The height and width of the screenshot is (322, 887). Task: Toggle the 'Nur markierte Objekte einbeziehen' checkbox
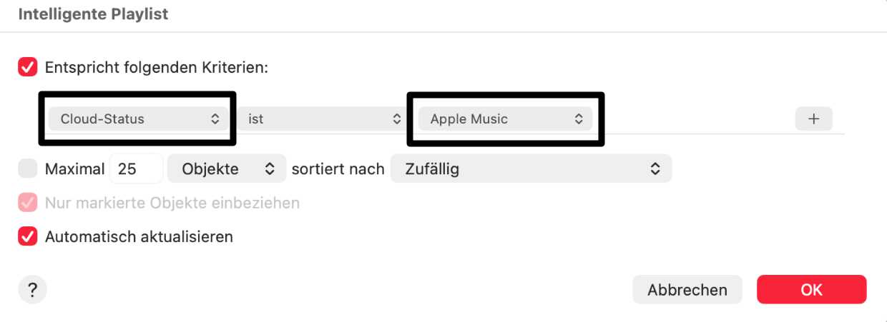tap(28, 203)
